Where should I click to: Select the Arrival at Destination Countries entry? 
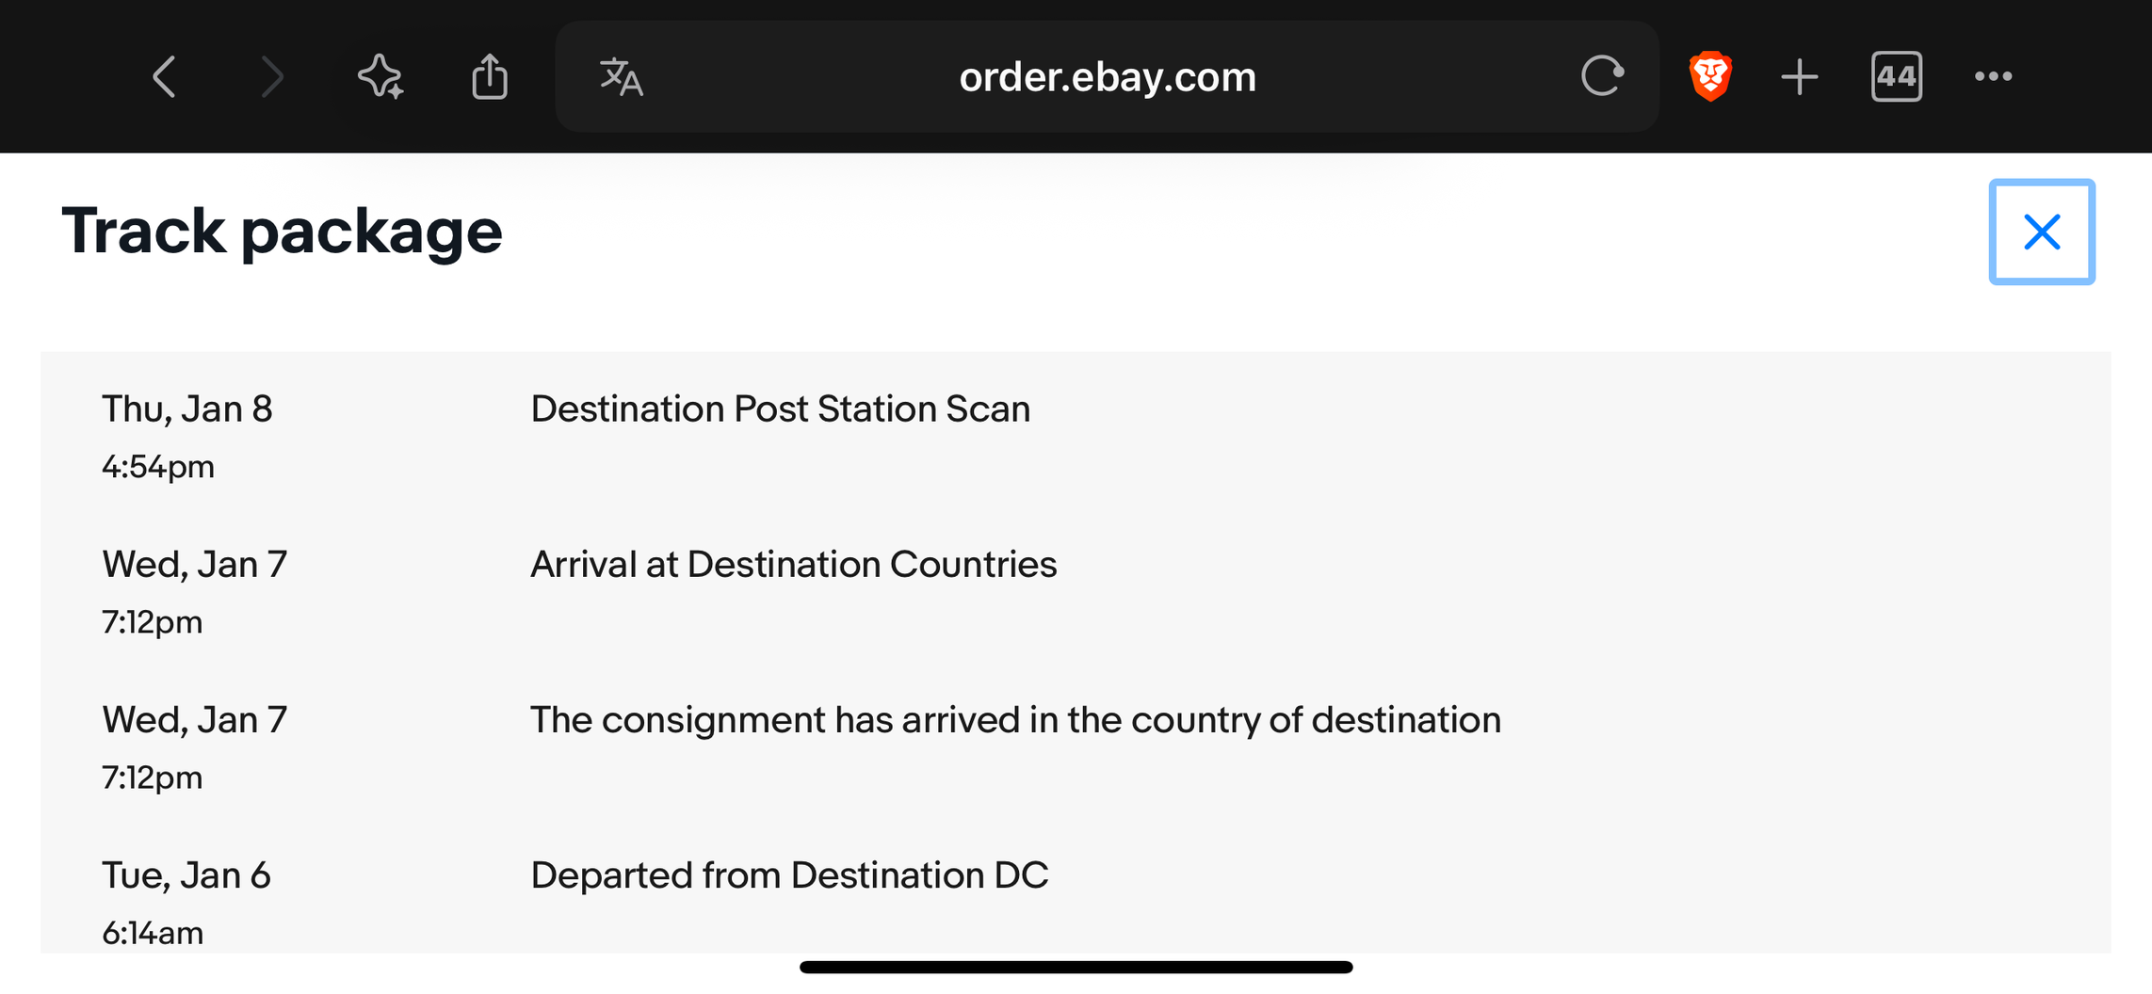tap(793, 565)
